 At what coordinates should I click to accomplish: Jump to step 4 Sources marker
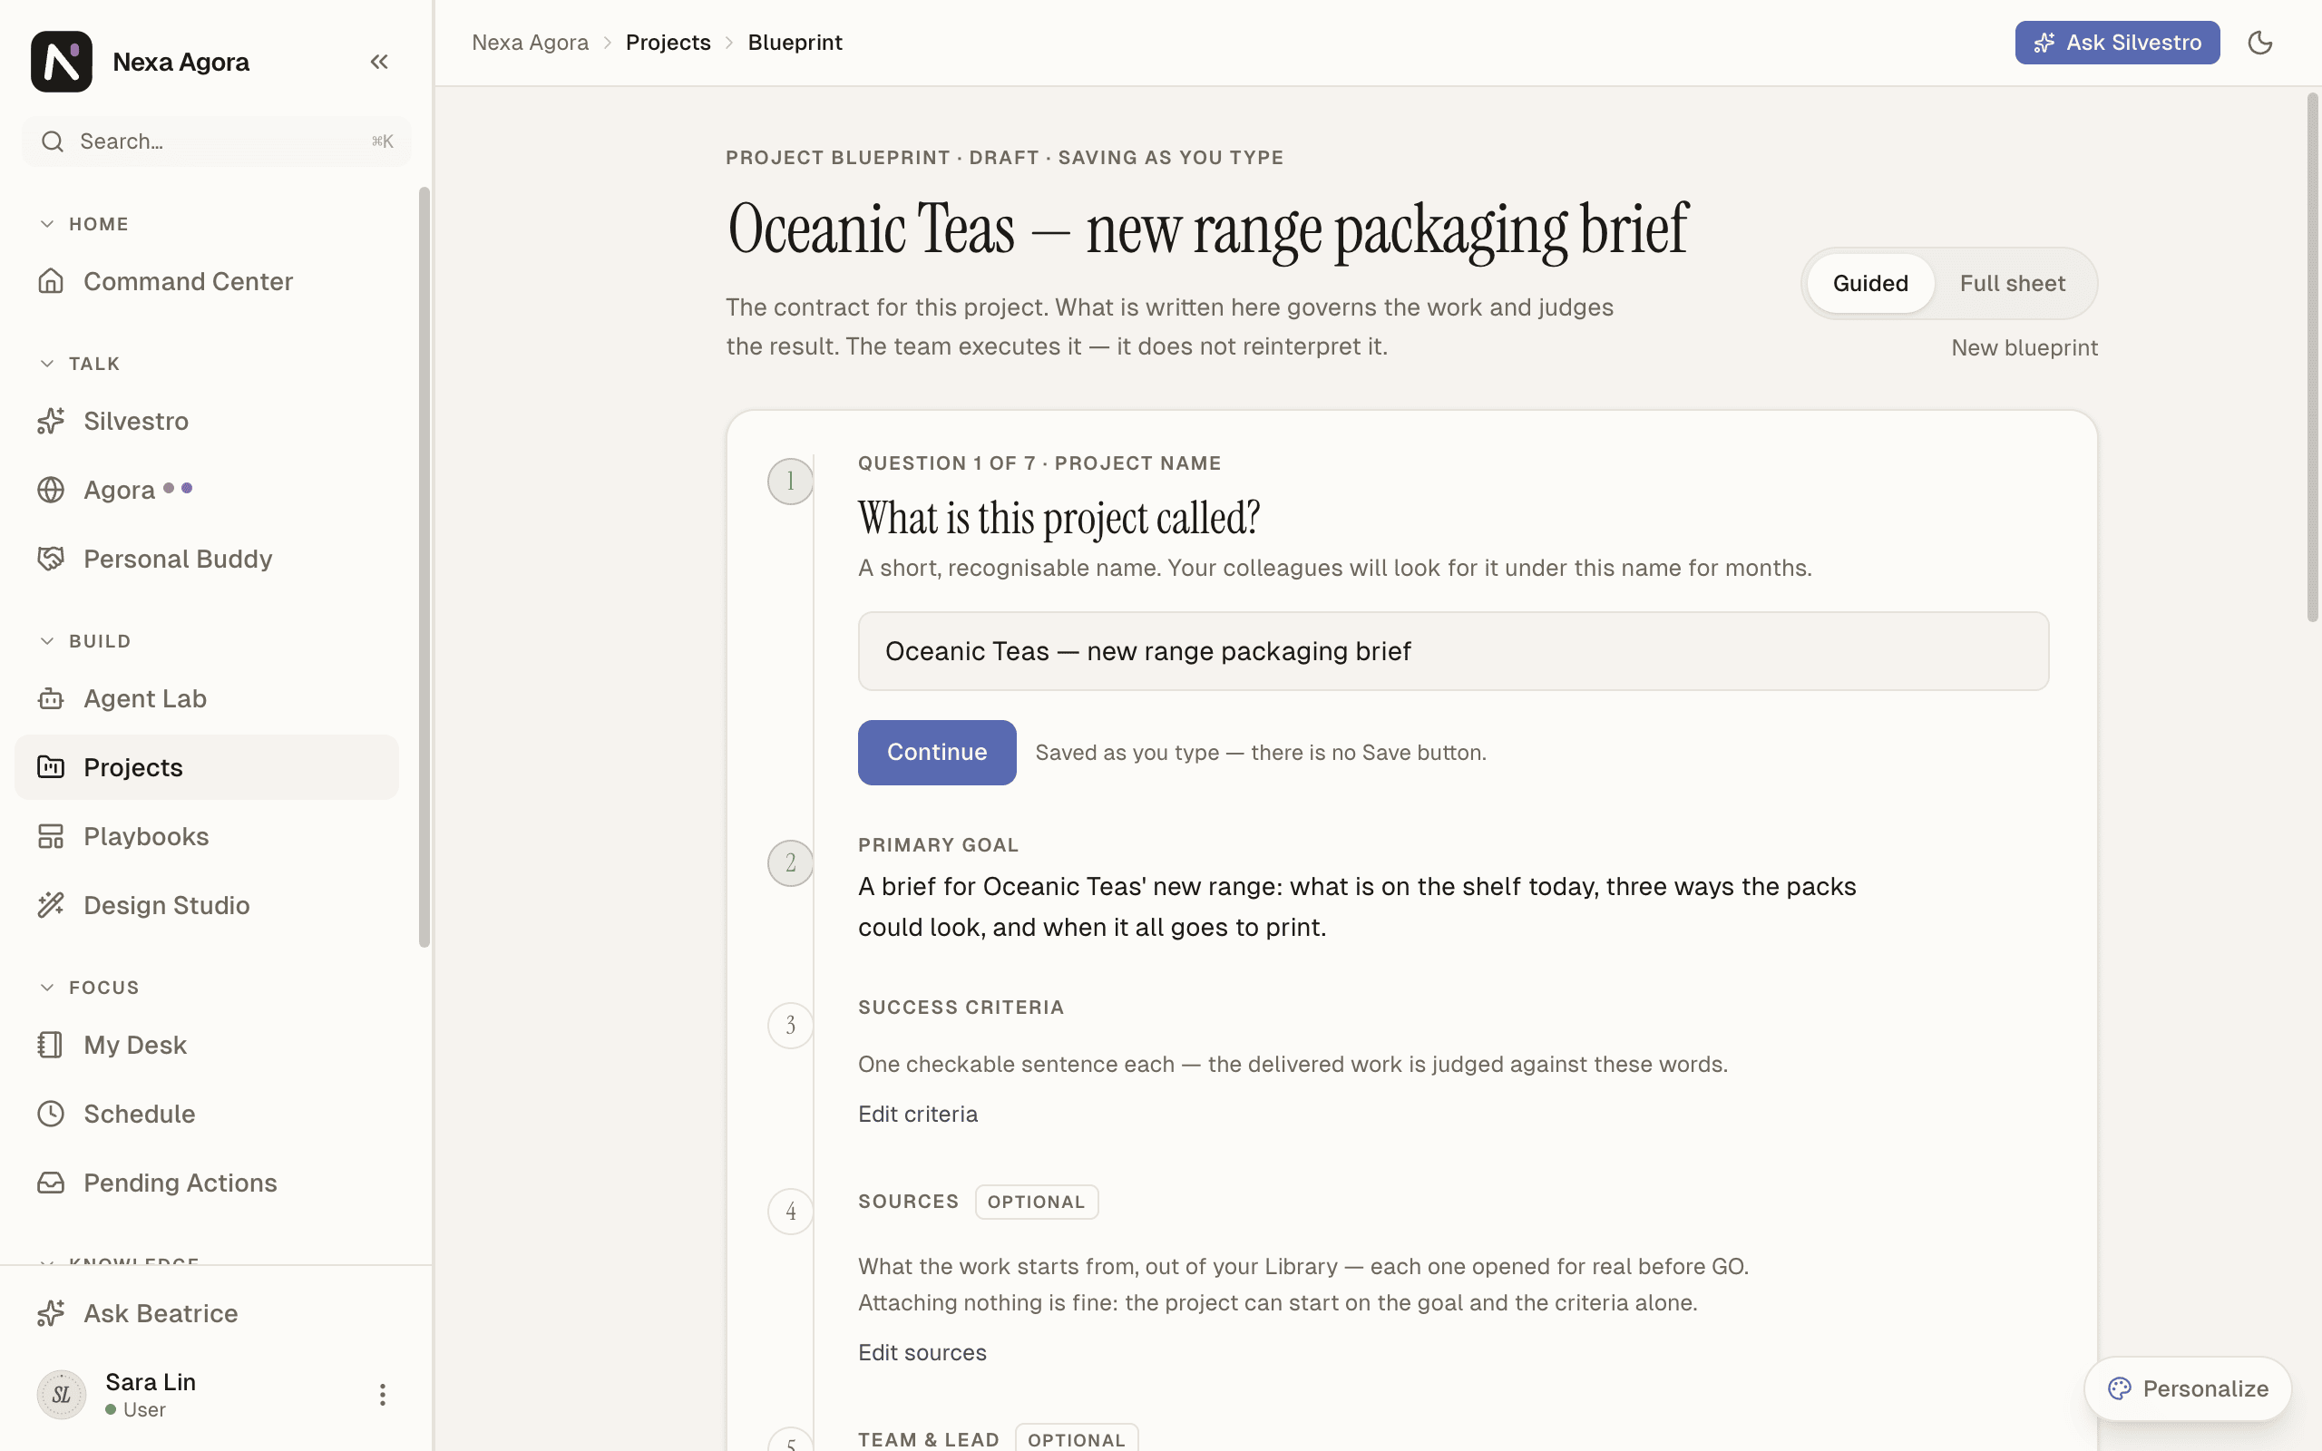(791, 1211)
